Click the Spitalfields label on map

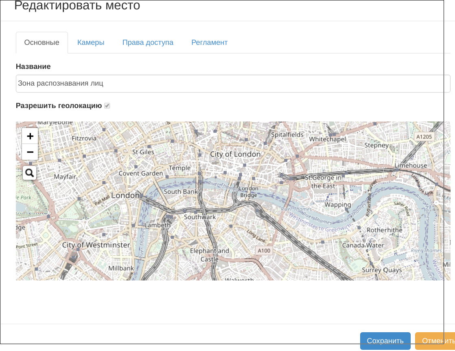point(287,135)
